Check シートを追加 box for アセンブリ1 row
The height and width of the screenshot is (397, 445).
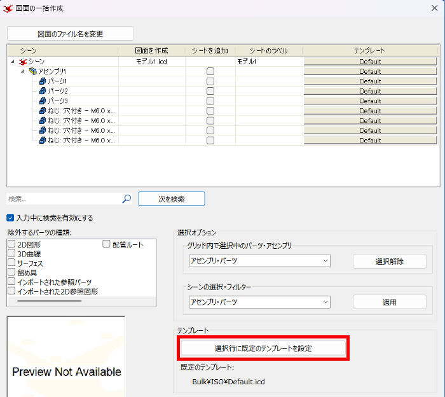(x=210, y=71)
